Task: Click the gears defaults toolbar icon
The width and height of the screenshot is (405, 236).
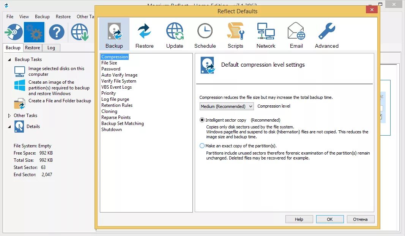Action: pos(34,32)
